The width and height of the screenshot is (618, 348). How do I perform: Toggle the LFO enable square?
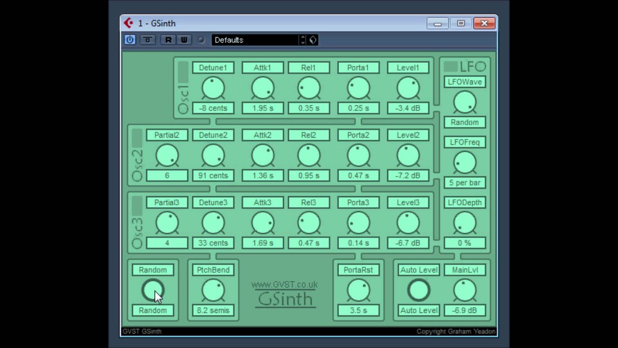pyautogui.click(x=450, y=67)
